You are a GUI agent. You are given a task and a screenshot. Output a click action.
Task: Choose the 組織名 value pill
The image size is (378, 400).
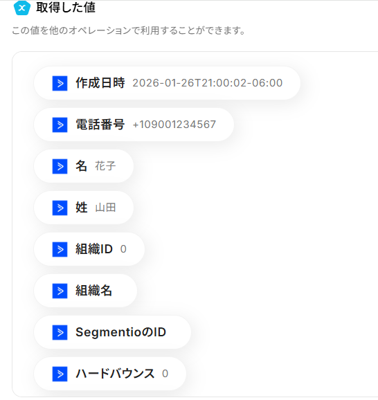85,291
